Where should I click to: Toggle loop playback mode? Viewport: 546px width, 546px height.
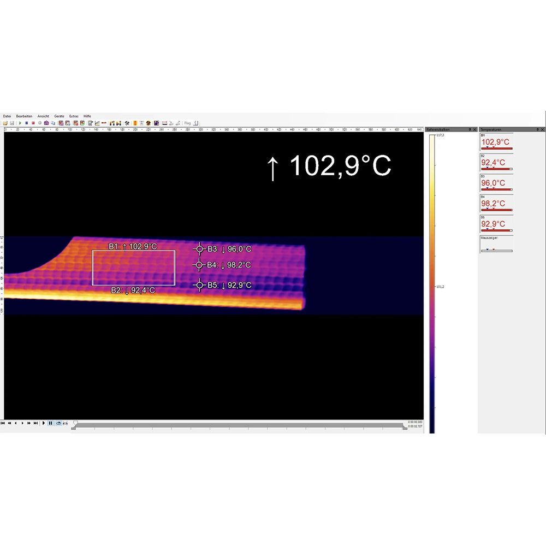(x=58, y=423)
